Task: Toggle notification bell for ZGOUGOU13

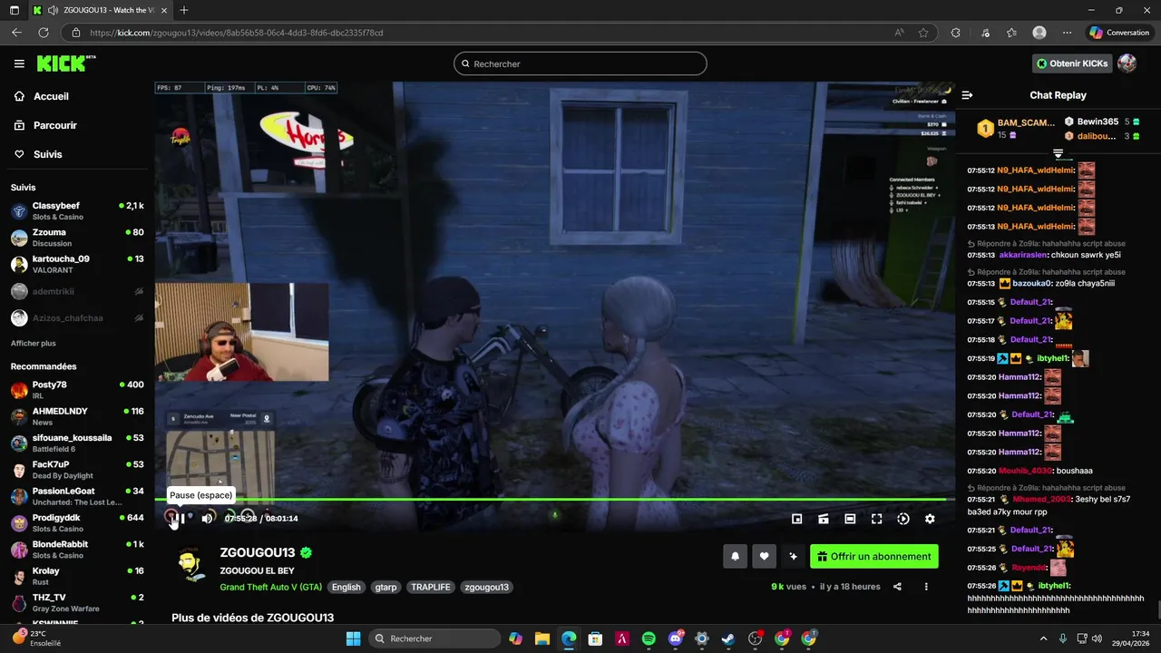Action: click(x=736, y=557)
